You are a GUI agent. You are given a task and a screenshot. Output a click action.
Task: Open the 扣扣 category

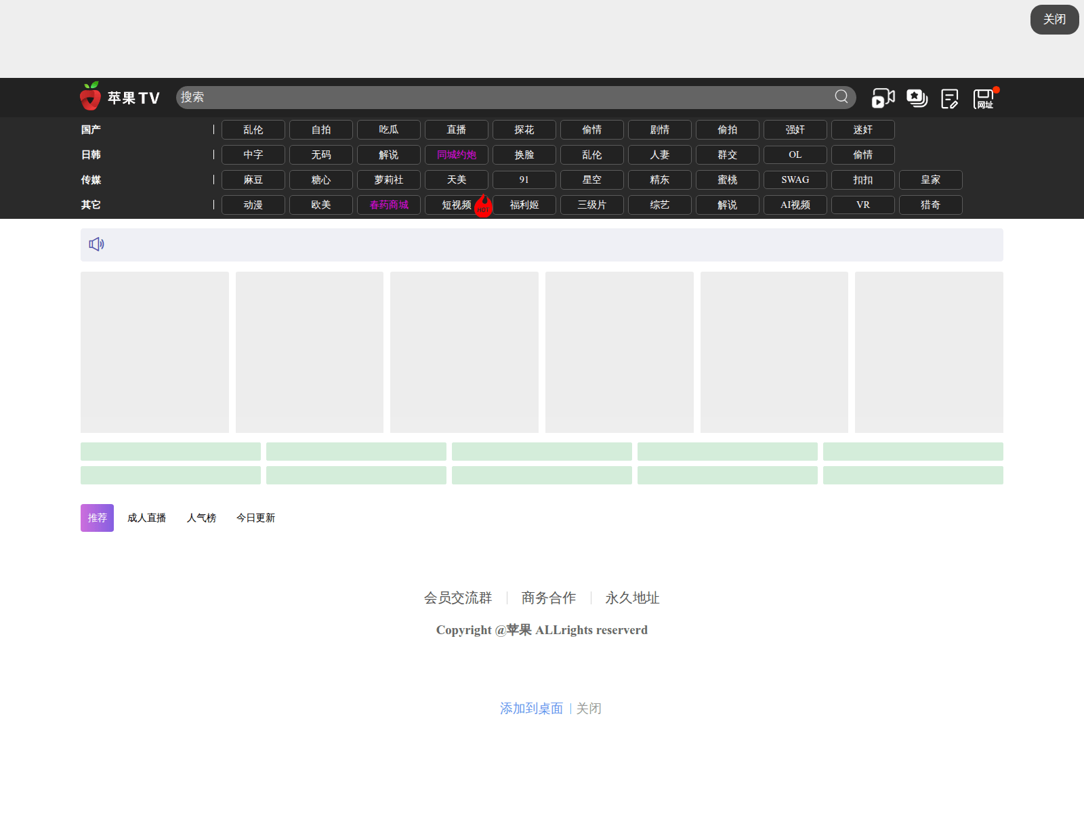point(863,180)
